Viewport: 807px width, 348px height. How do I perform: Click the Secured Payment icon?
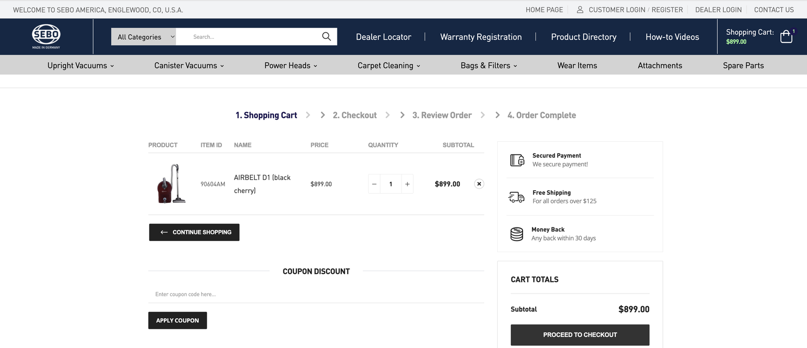coord(517,160)
